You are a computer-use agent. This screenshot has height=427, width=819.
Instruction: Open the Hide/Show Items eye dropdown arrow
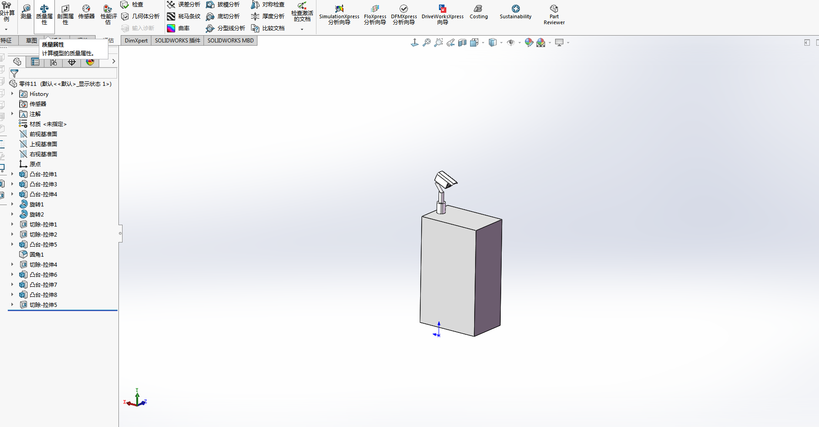[519, 43]
